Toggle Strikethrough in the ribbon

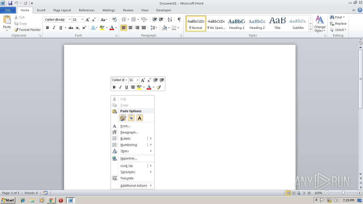[71, 28]
